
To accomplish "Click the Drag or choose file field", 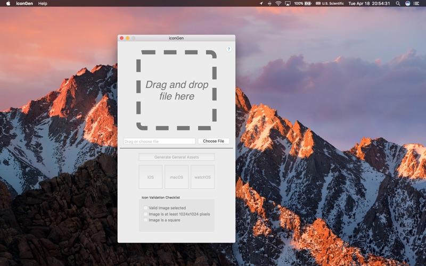I will point(159,141).
